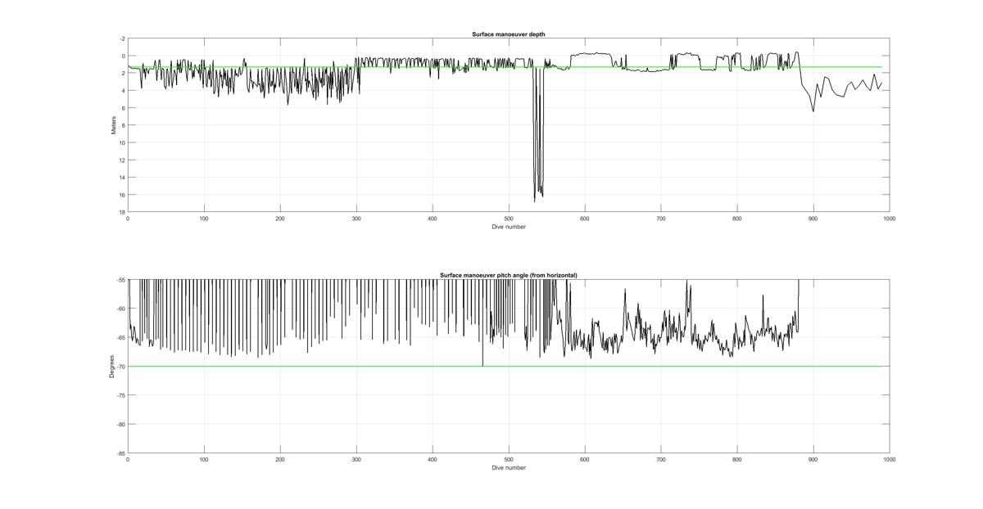Select the "-2" tick on the Meters axis
983x509 pixels.
tap(122, 38)
